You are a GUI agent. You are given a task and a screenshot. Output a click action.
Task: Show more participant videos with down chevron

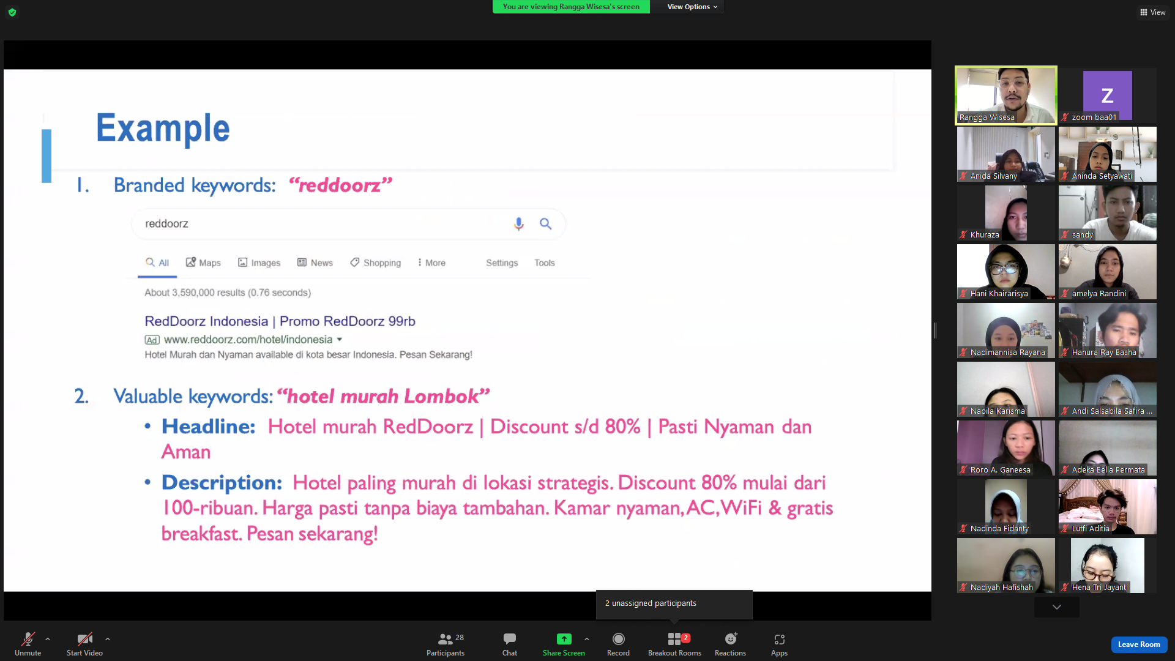[x=1057, y=607]
